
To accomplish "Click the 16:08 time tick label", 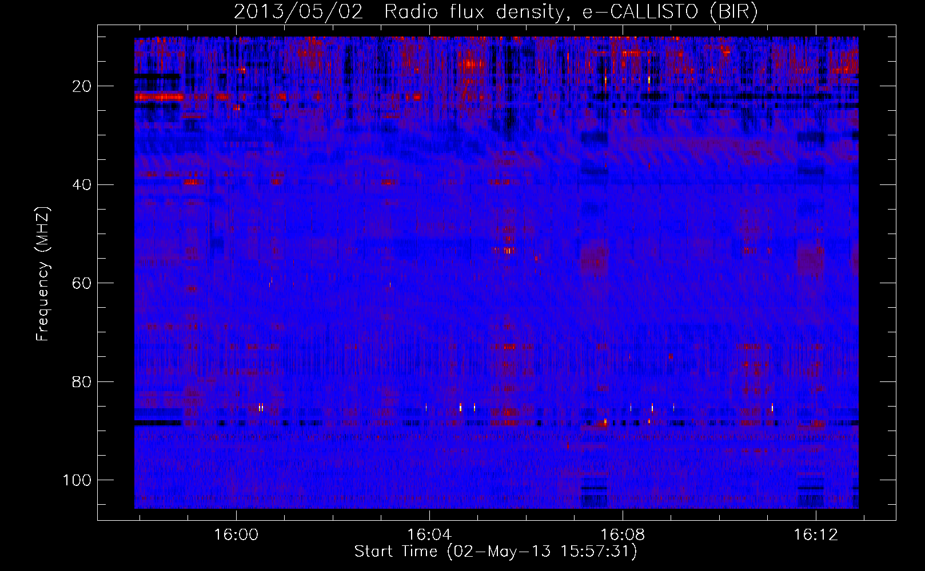I will coord(623,535).
